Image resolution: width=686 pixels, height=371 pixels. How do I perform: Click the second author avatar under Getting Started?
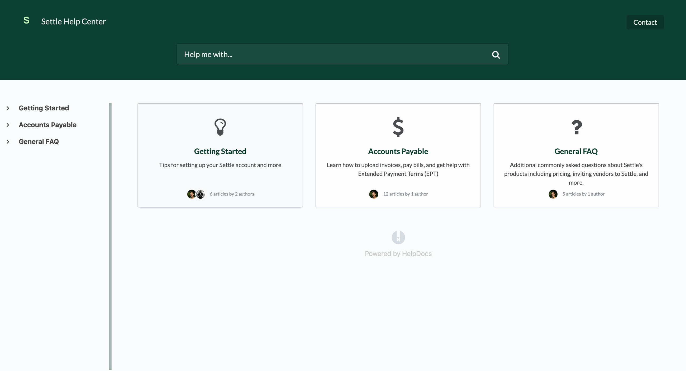click(200, 194)
